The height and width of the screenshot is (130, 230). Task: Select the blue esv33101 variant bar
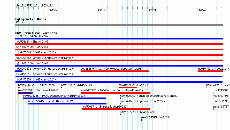click(x=119, y=39)
